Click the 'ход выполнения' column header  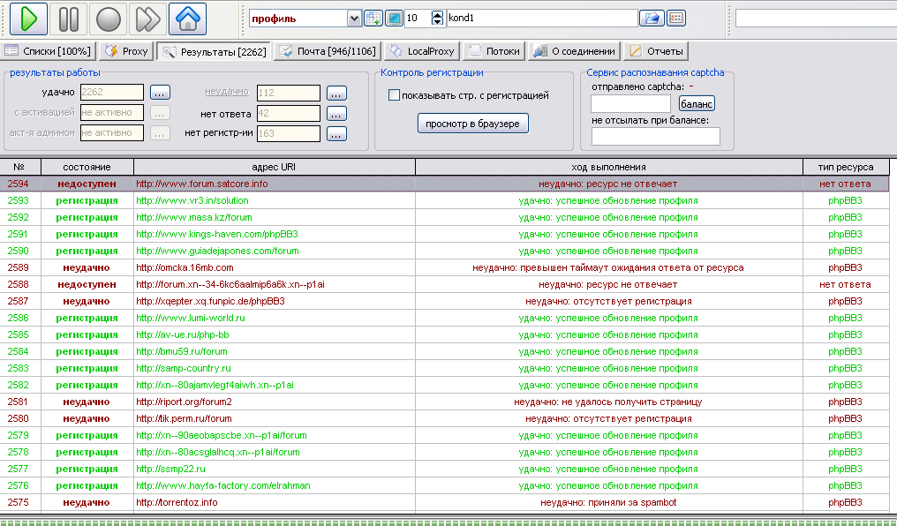tap(608, 167)
